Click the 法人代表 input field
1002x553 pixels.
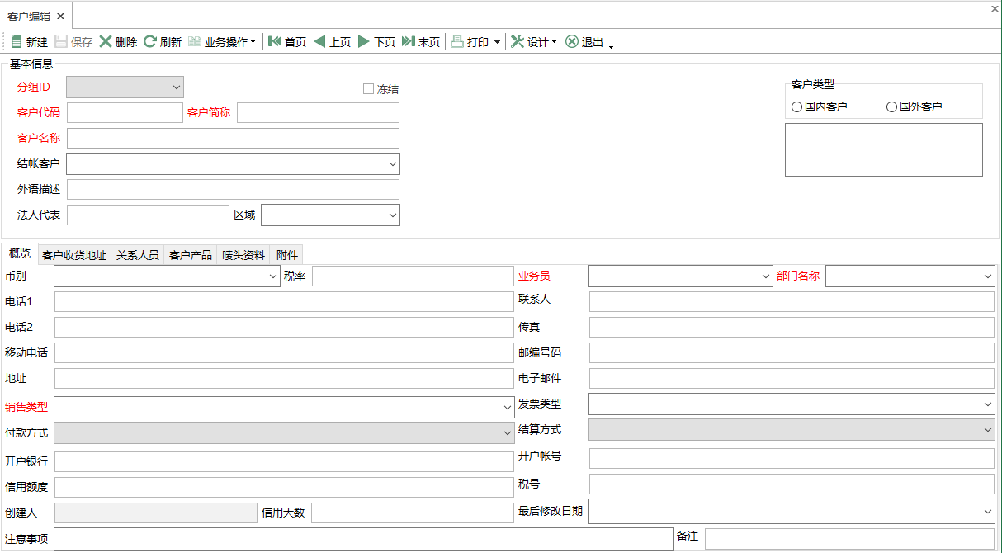point(148,215)
